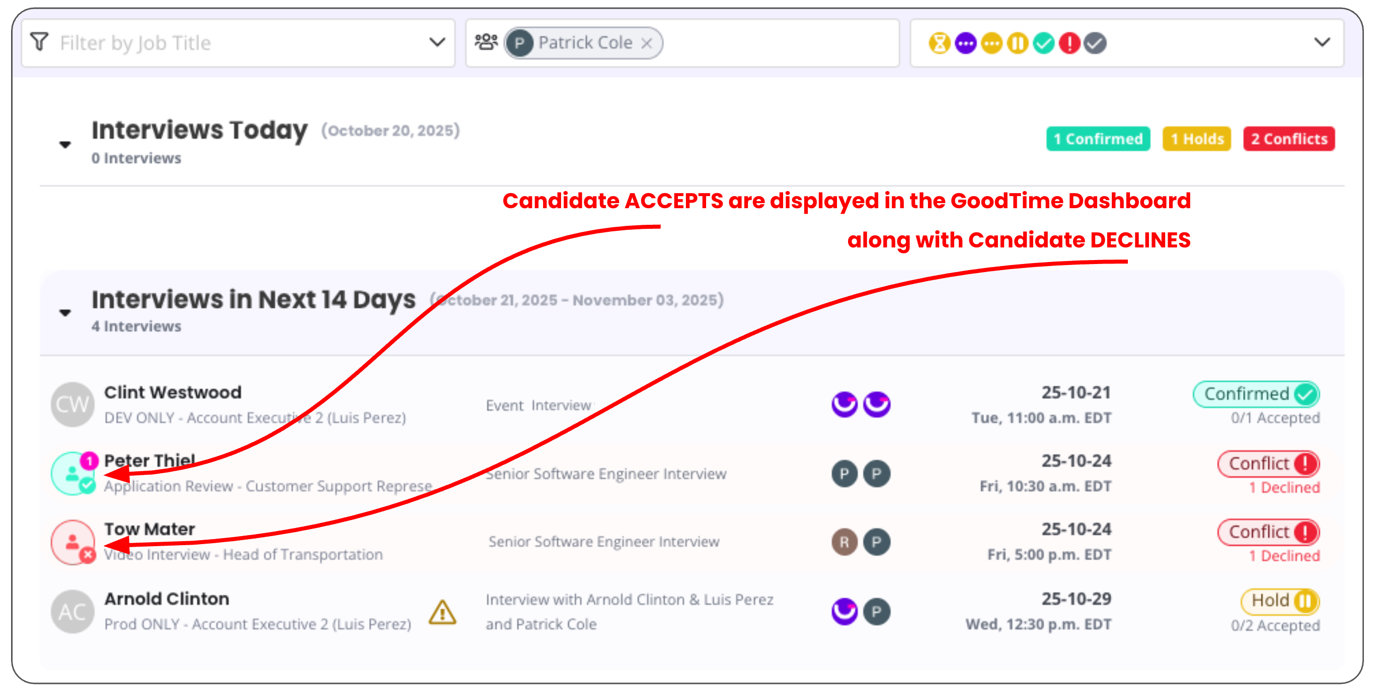Collapse the Interviews in Next 14 Days section
Viewport: 1381px width, 695px height.
click(x=65, y=312)
